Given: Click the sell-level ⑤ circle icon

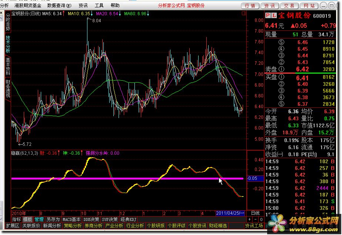Looking at the screenshot, I should (x=281, y=42).
